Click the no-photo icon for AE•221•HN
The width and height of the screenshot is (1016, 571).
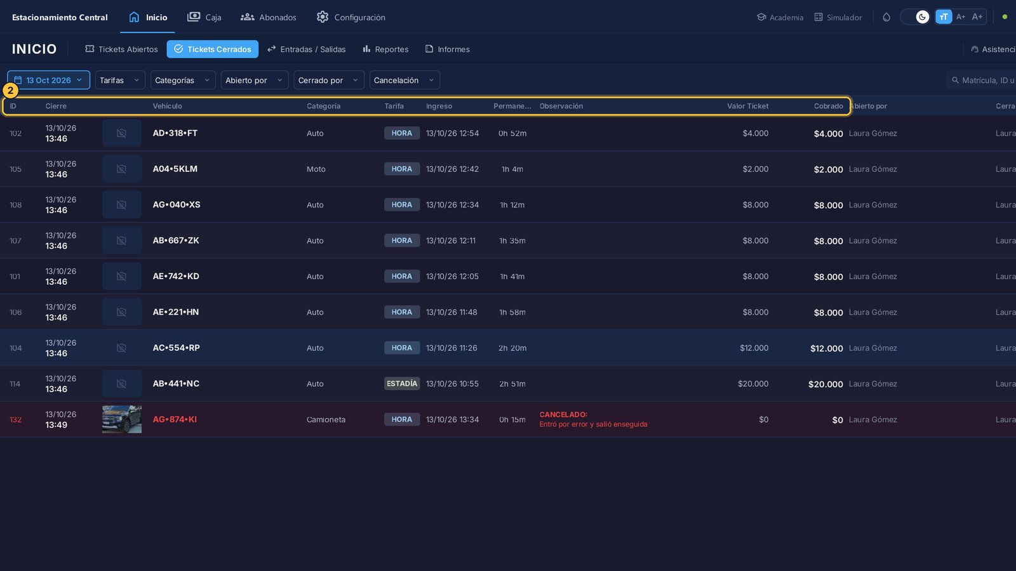(121, 312)
